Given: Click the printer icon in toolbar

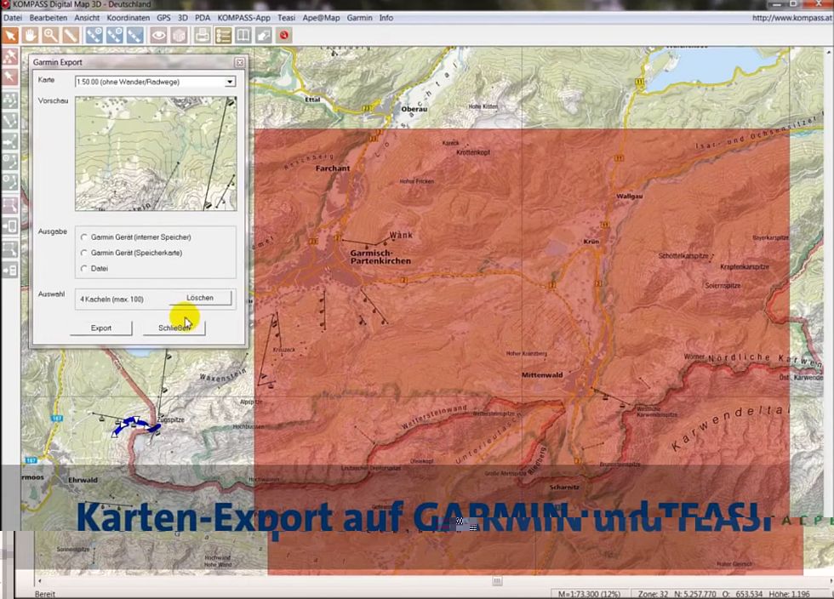Looking at the screenshot, I should pyautogui.click(x=203, y=35).
